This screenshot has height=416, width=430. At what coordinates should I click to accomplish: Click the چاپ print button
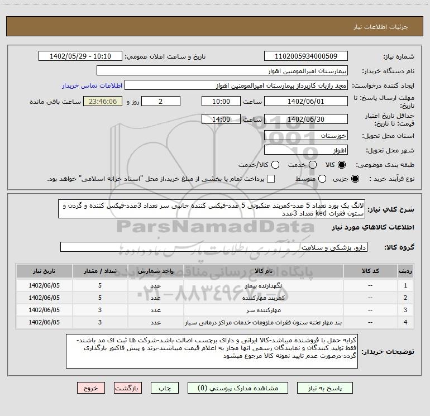165,388
